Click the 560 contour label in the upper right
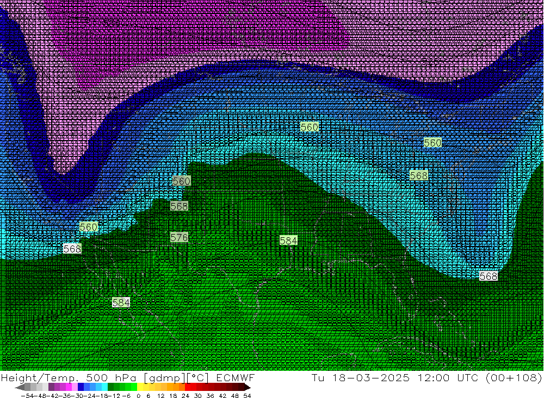Viewport: 544px width, 398px height. [432, 143]
